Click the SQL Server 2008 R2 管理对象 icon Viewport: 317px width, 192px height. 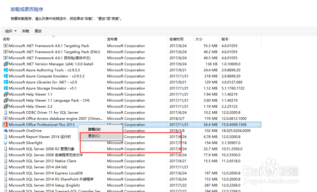click(6, 149)
